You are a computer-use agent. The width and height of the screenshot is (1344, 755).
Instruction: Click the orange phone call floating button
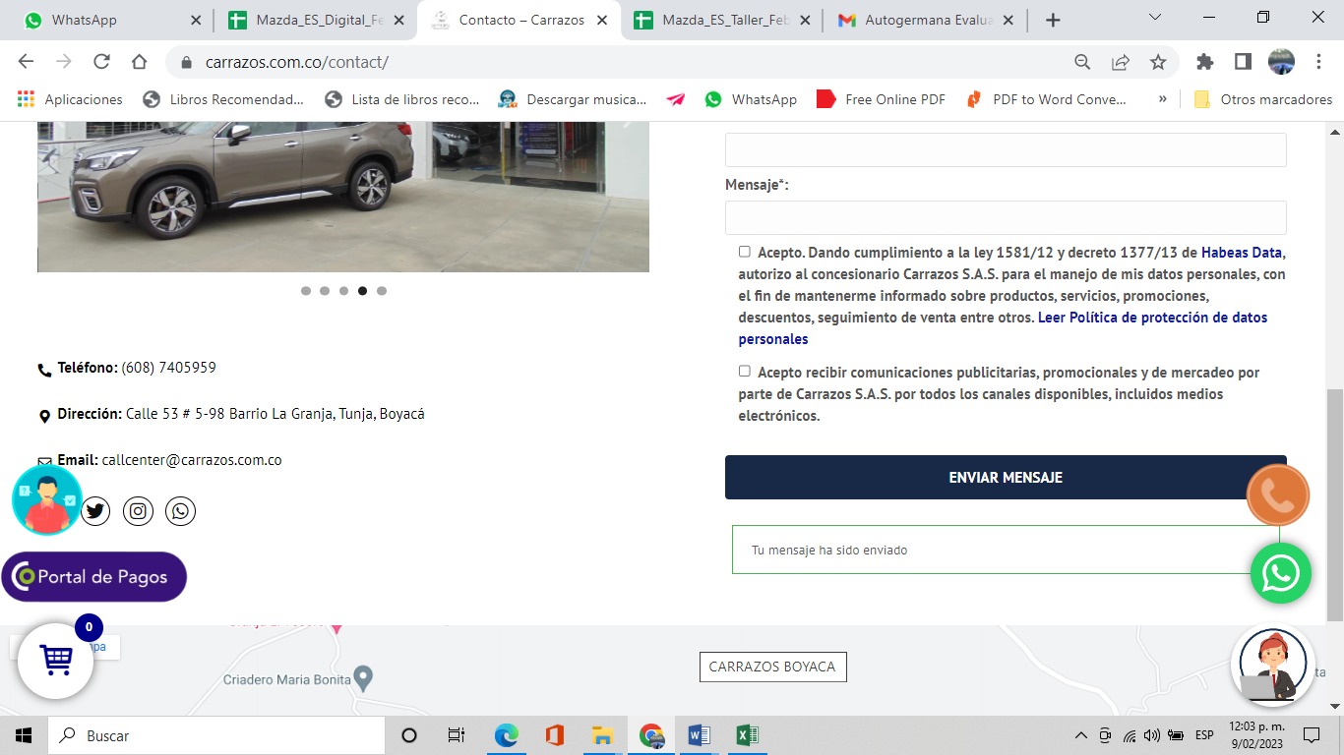[1277, 494]
